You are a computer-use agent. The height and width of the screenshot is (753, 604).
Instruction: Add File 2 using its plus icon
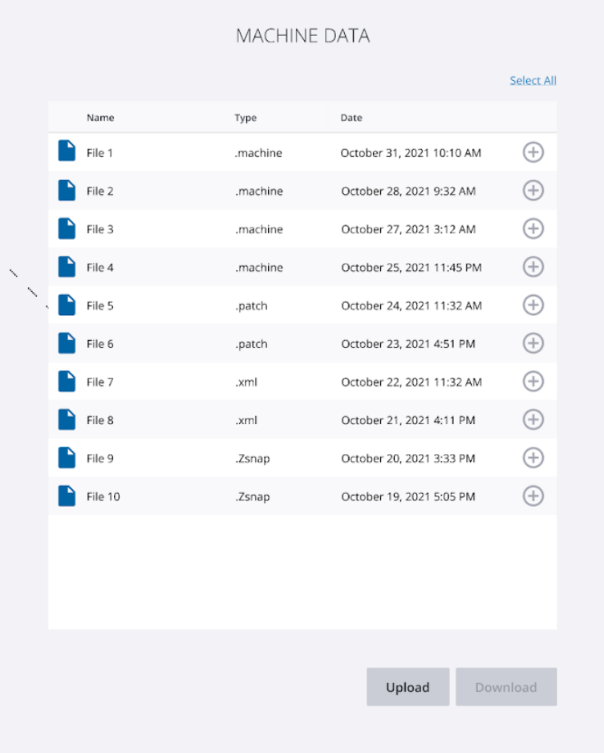pyautogui.click(x=533, y=190)
